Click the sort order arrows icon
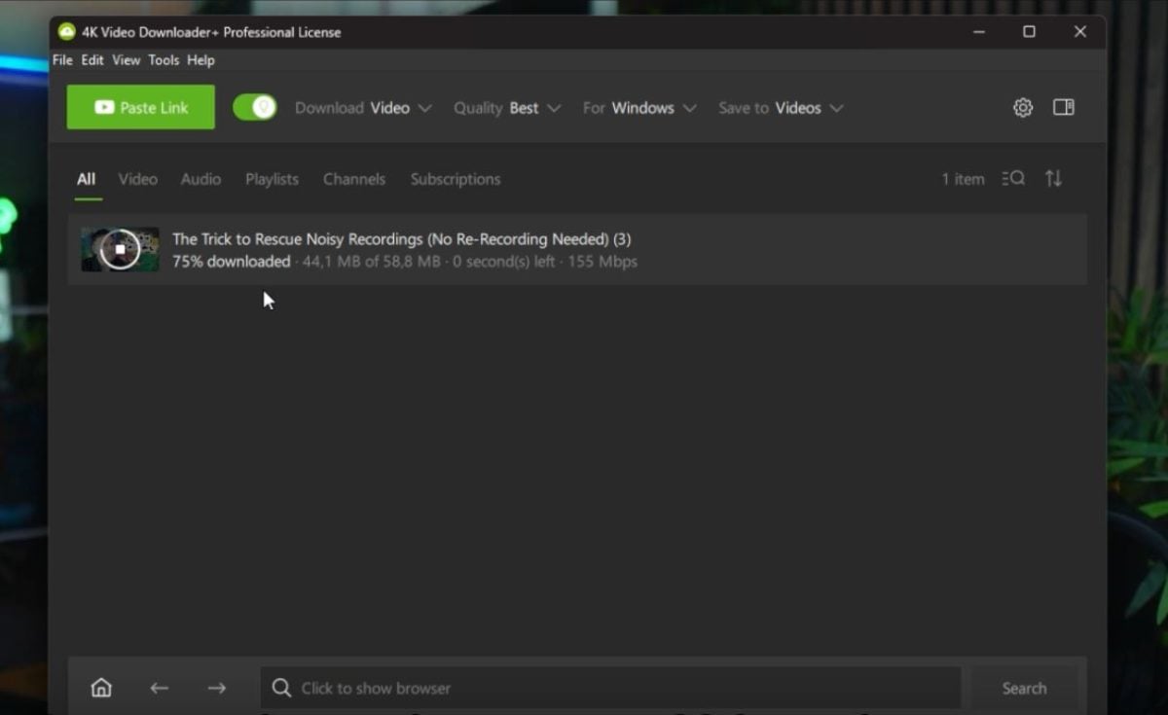Screen dimensions: 1168x715 pyautogui.click(x=1053, y=178)
